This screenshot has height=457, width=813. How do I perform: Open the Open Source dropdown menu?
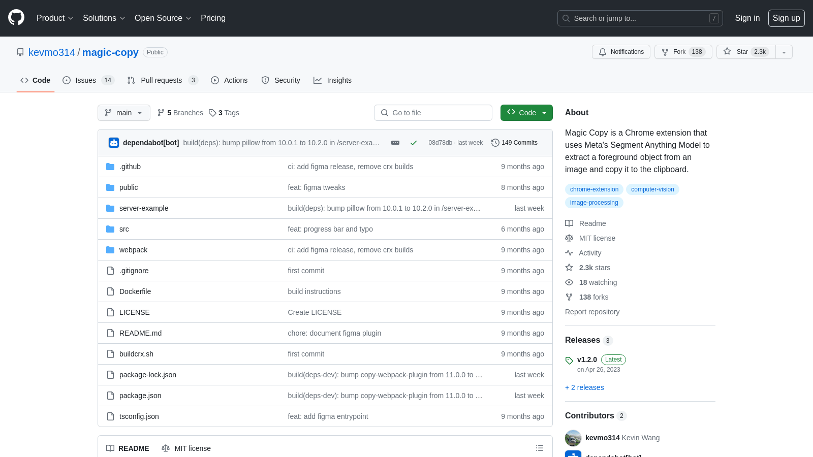[163, 18]
